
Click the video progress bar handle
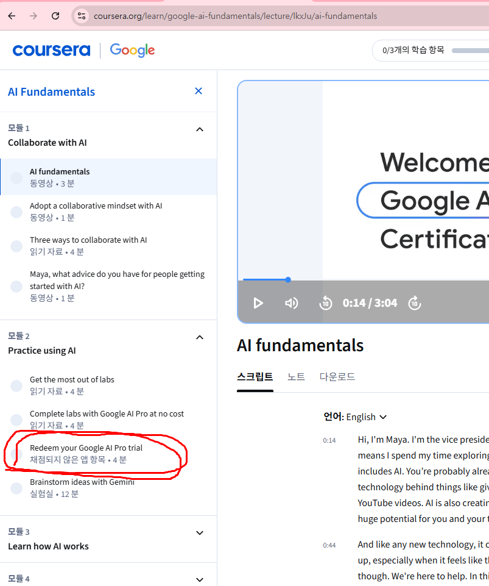(x=288, y=280)
